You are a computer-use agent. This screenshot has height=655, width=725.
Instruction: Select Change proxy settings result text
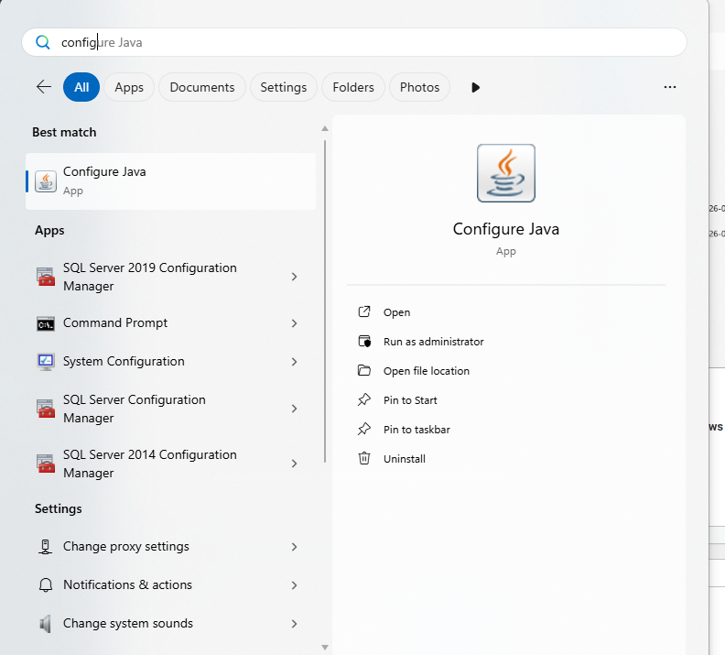pos(126,546)
